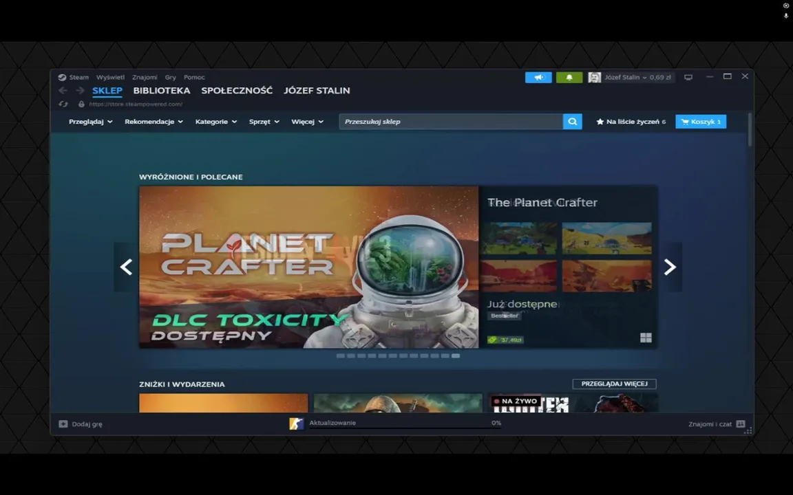Select the first carousel page dot
793x495 pixels.
[x=340, y=355]
